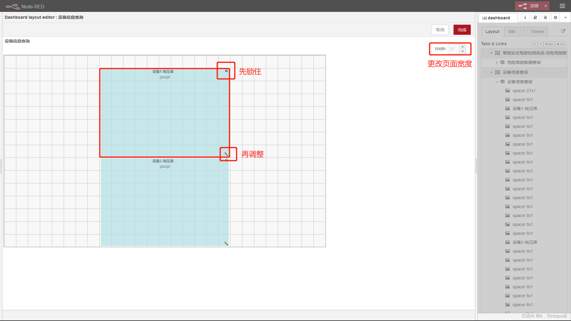Screen dimensions: 571x321
Task: Collapse the 设备信息查询 tab row
Action: pyautogui.click(x=491, y=72)
